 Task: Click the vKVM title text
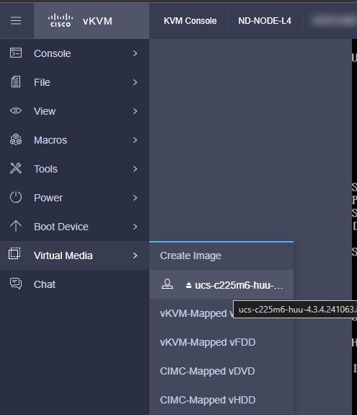tap(97, 21)
